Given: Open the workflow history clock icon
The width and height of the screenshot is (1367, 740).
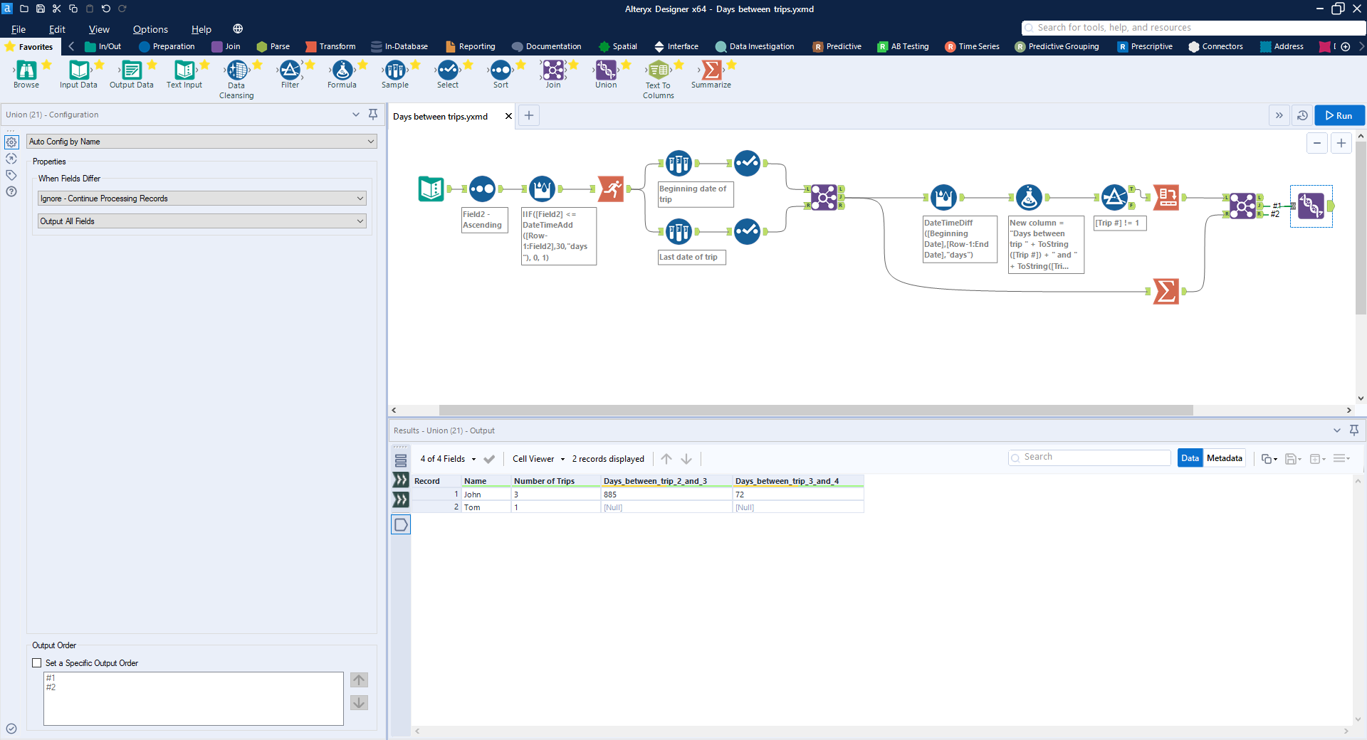Looking at the screenshot, I should 1302,115.
